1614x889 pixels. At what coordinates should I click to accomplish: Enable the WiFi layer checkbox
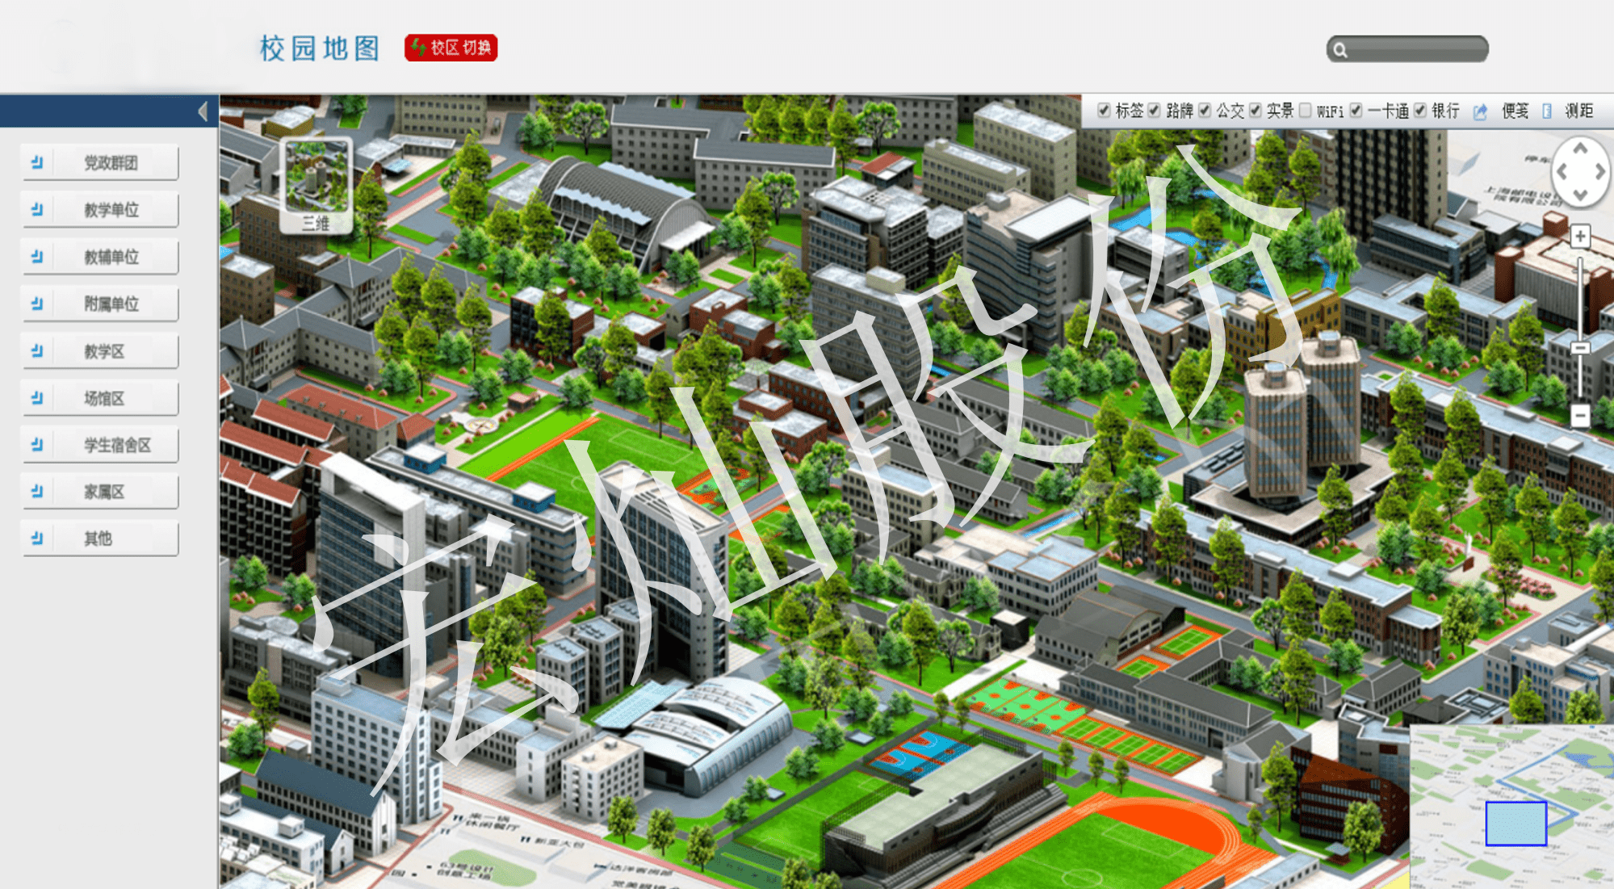pyautogui.click(x=1306, y=111)
